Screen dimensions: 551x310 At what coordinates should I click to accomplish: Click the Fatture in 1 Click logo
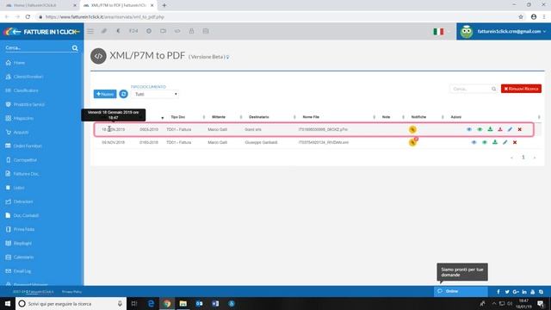pos(42,32)
